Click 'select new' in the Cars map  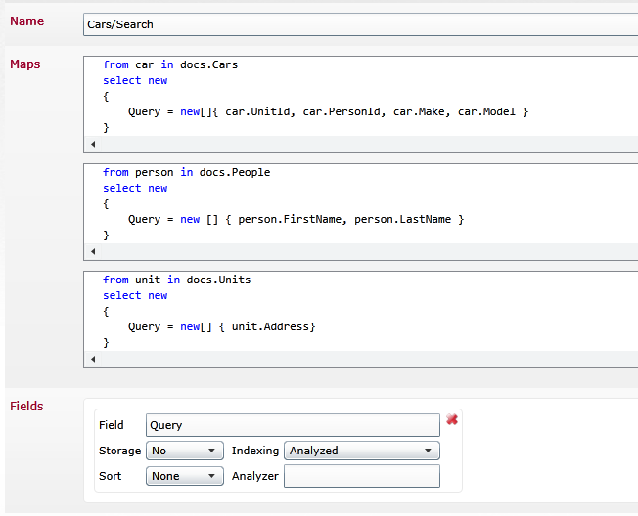[x=135, y=80]
